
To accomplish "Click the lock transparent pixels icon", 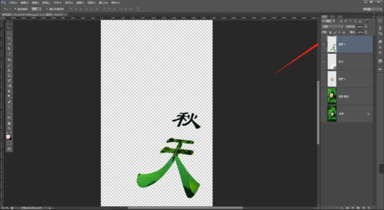I will click(x=331, y=32).
